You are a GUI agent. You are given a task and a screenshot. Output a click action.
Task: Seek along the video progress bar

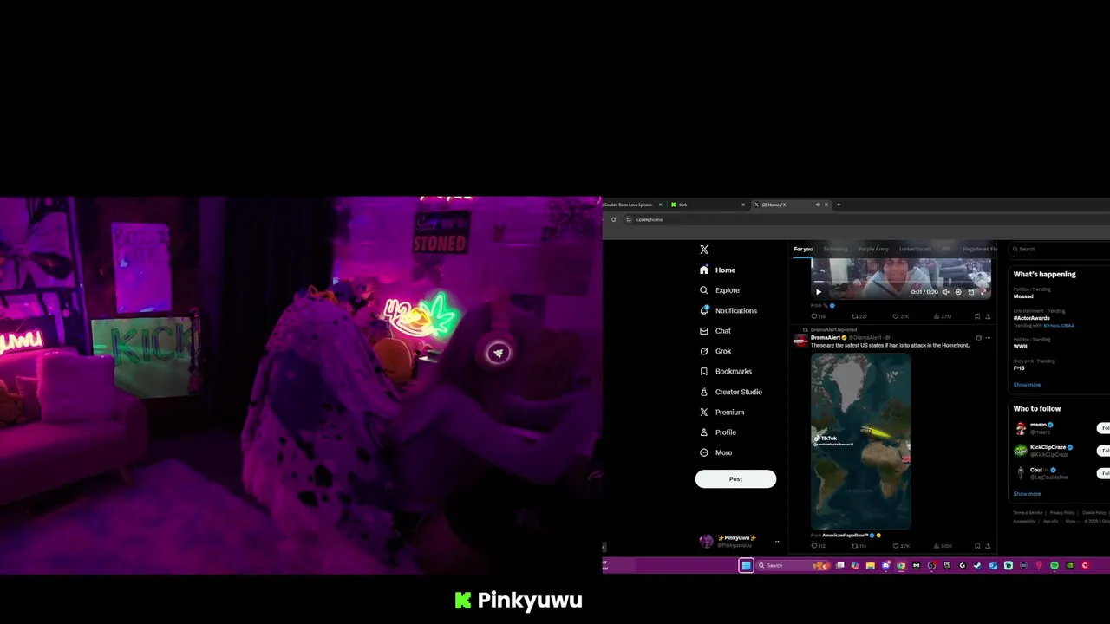point(901,283)
